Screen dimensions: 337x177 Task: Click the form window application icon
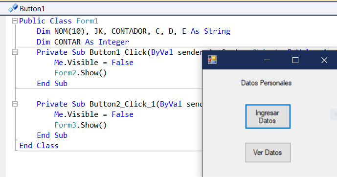coord(212,60)
